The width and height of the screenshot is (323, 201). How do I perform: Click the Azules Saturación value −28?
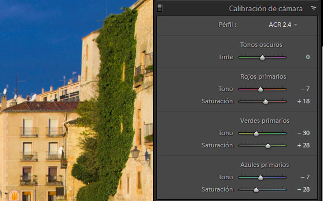click(303, 189)
